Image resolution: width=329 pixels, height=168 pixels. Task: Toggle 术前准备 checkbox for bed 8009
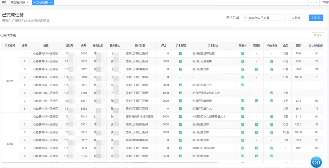[x=272, y=61]
